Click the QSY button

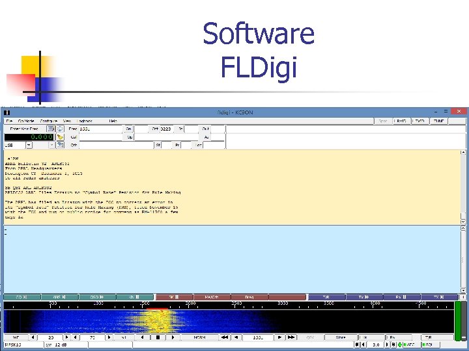tap(311, 337)
